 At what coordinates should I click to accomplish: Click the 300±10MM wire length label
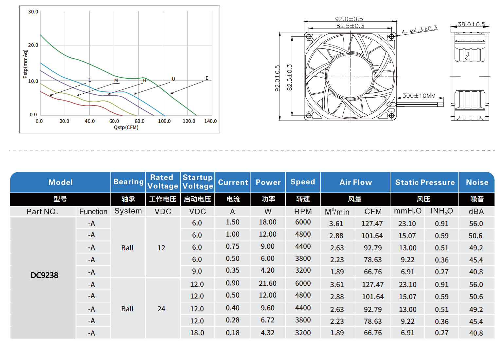coord(419,96)
